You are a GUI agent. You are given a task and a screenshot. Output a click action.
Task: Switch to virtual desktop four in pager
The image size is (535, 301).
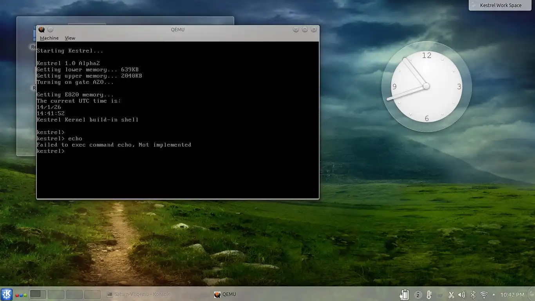[x=92, y=294]
